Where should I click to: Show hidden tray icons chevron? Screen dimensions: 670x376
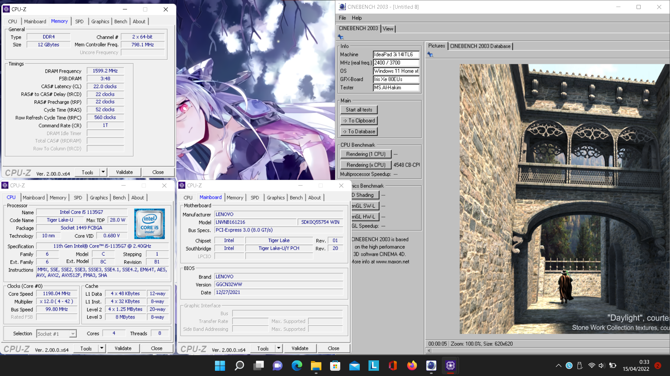[x=558, y=366]
